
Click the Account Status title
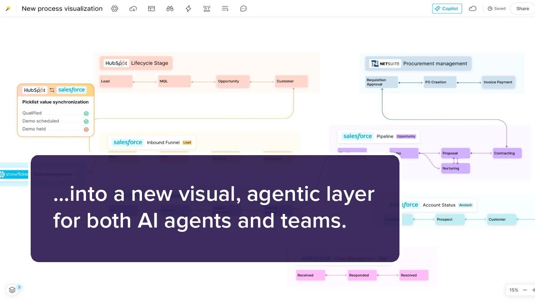439,205
